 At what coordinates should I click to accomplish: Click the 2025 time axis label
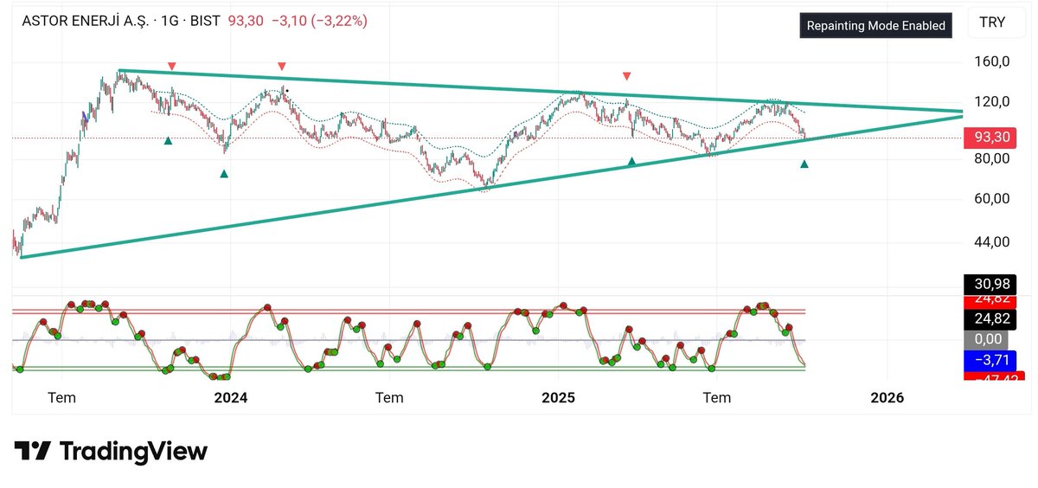pos(558,397)
